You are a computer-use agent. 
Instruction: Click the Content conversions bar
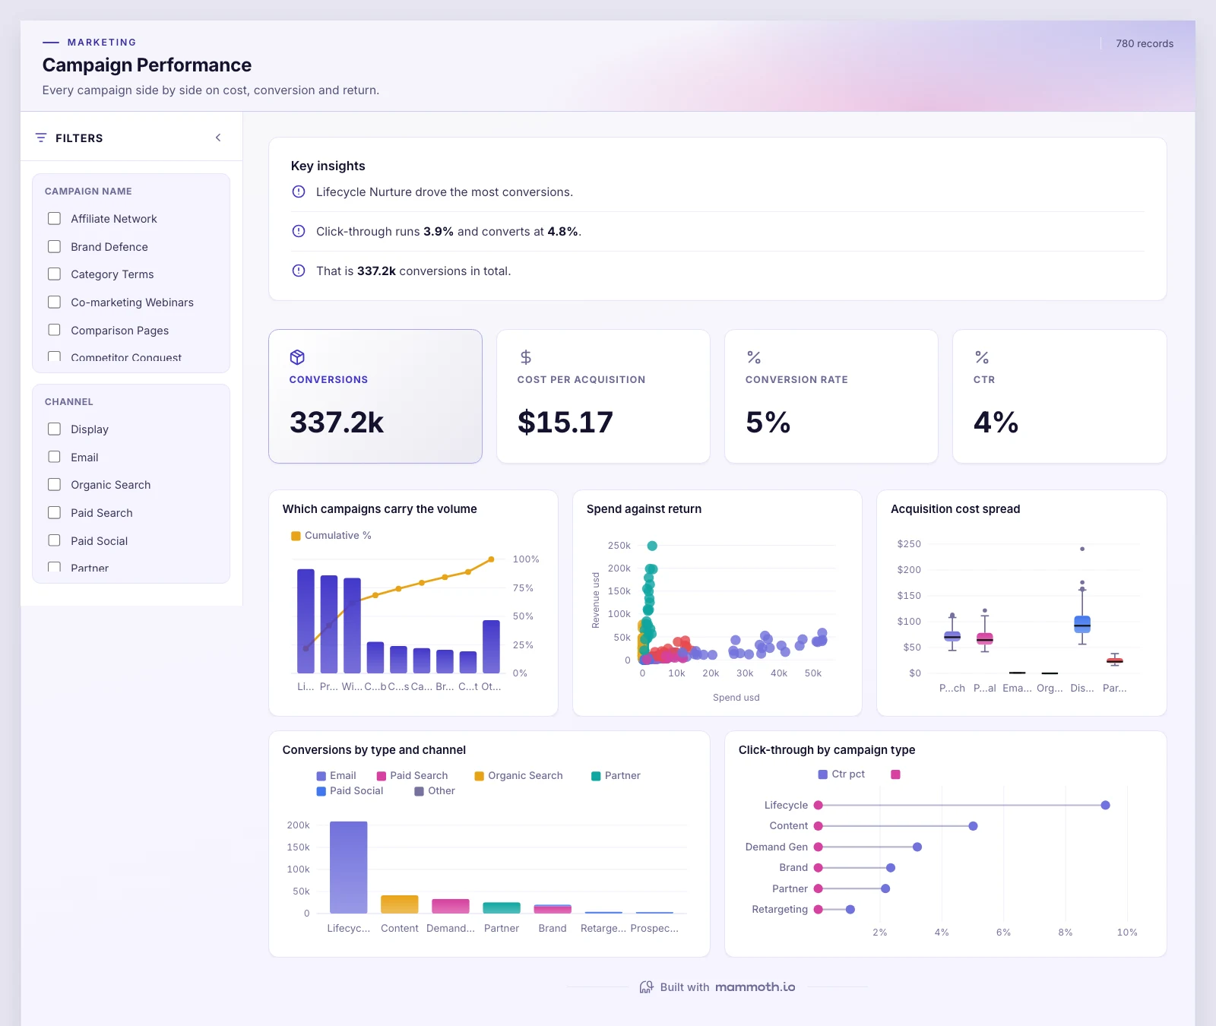[400, 904]
